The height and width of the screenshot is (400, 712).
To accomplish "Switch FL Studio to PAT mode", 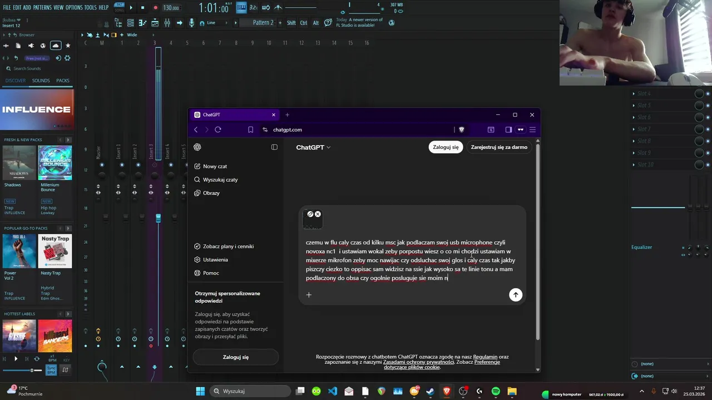I will [x=119, y=4].
